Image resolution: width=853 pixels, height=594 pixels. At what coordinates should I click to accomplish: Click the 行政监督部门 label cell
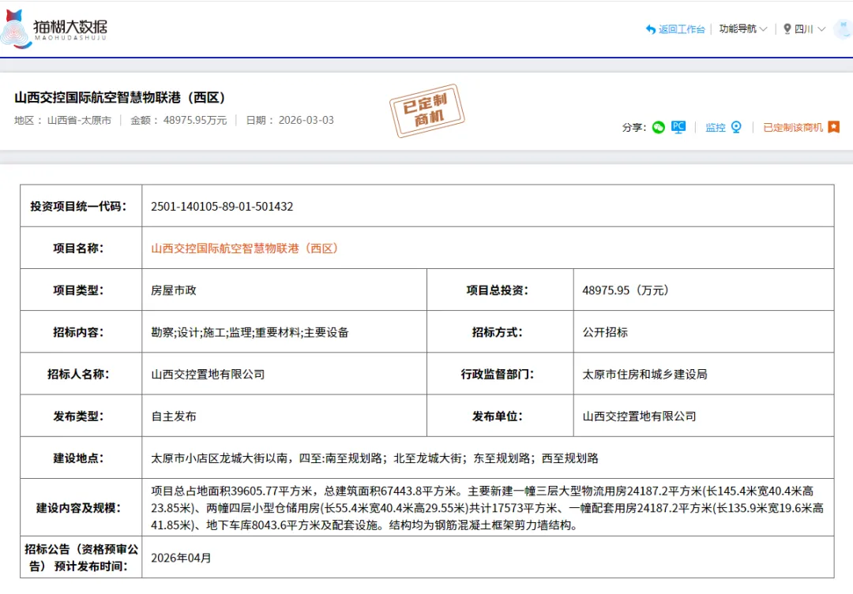[x=500, y=374]
